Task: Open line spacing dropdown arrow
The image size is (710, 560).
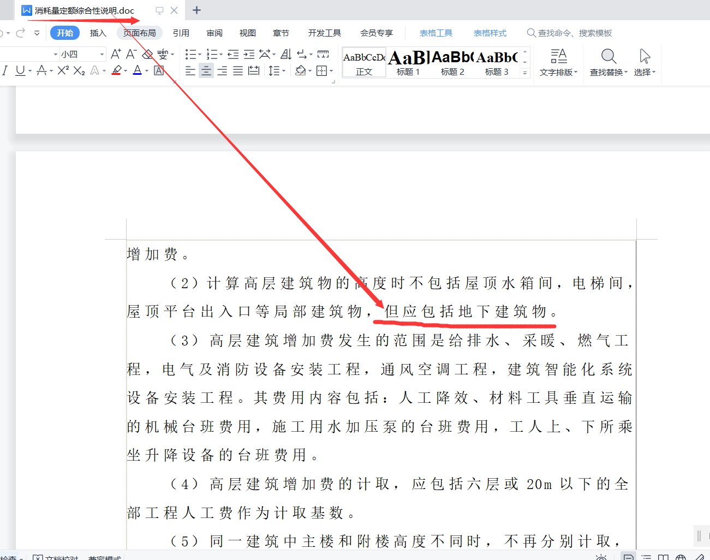Action: point(284,71)
